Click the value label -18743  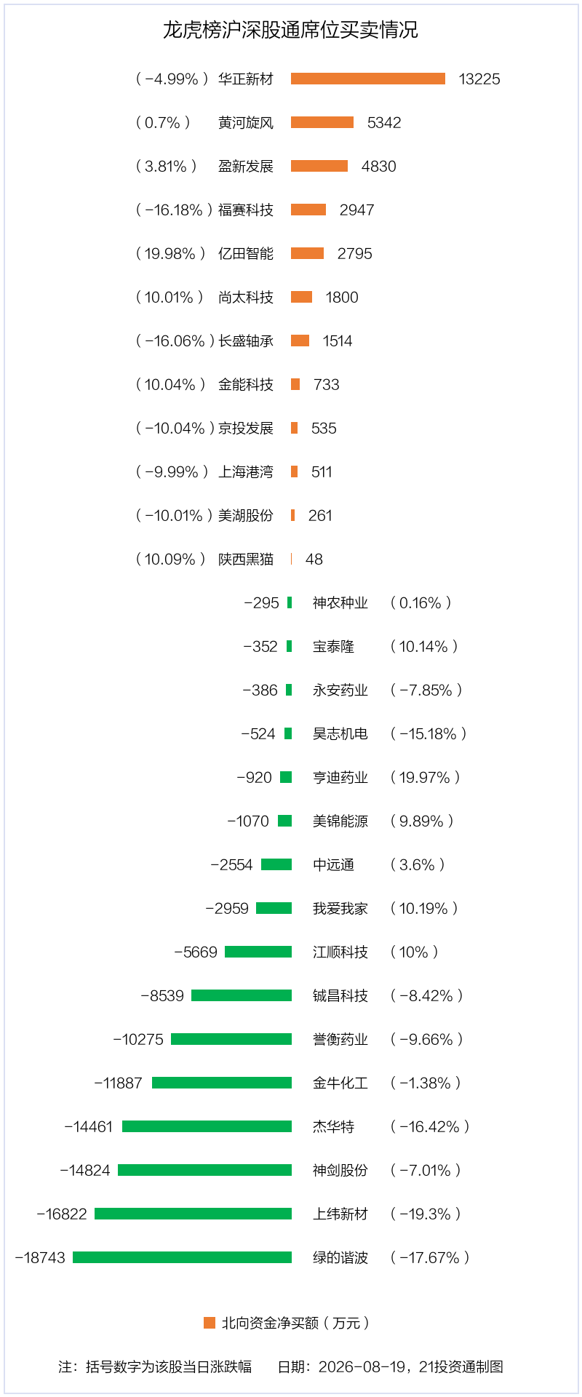click(x=40, y=1258)
